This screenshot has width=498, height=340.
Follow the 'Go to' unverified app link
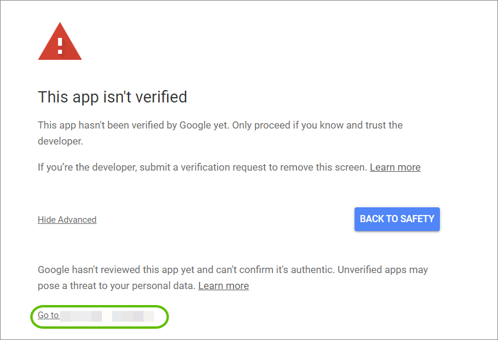point(96,315)
